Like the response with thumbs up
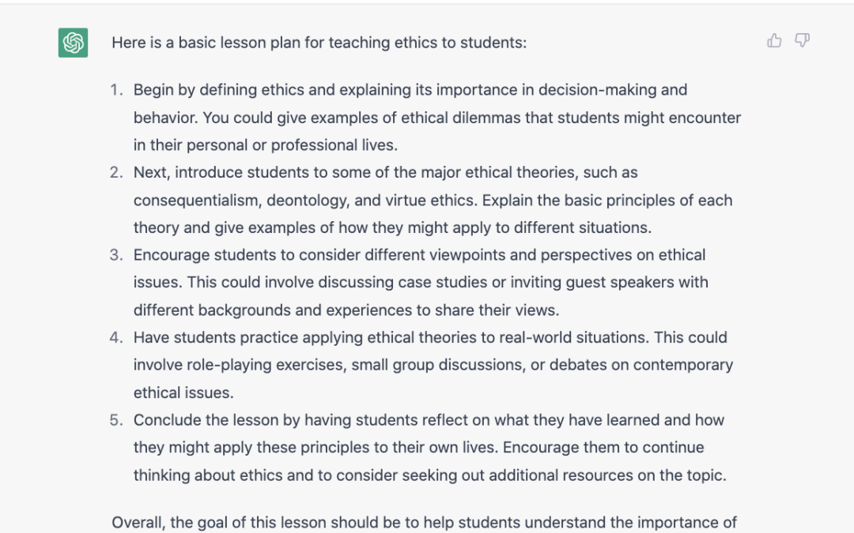Screen dimensions: 854x533 pos(774,40)
